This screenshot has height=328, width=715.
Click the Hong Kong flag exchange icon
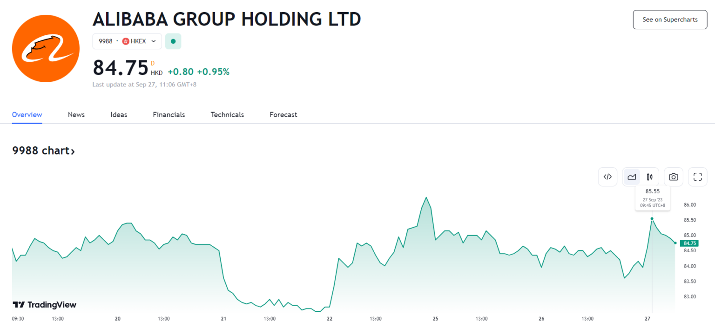pos(126,41)
